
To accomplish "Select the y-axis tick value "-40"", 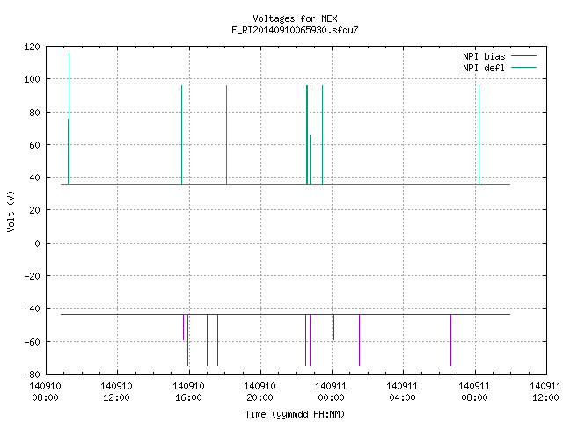I will pyautogui.click(x=32, y=309).
